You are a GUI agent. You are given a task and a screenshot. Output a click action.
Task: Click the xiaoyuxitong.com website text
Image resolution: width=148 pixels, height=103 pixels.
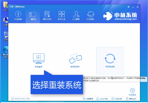pos(126,19)
